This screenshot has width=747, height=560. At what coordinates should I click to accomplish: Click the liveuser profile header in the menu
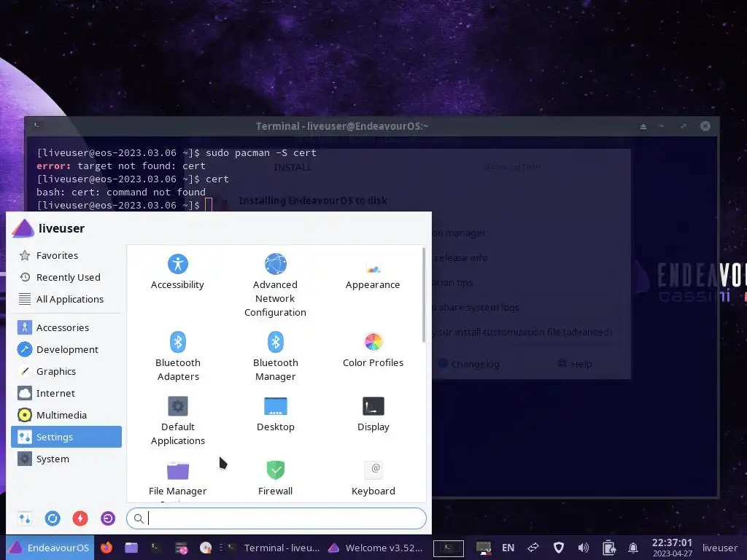[48, 228]
